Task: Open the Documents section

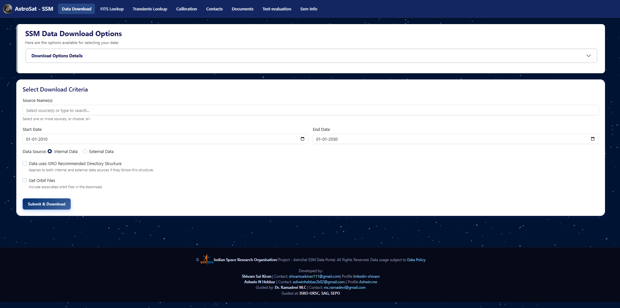Action: pyautogui.click(x=243, y=9)
